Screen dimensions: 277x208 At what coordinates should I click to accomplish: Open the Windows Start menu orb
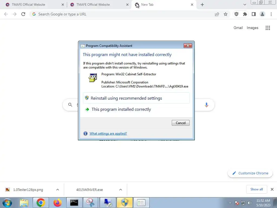[7, 203]
